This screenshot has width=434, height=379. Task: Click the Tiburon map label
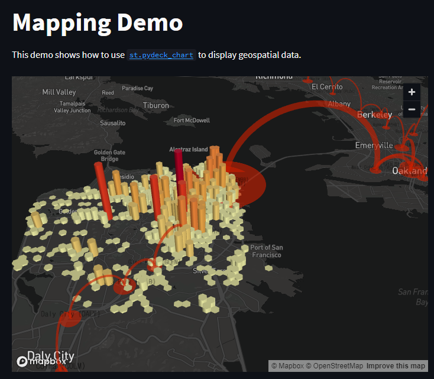[x=156, y=105]
